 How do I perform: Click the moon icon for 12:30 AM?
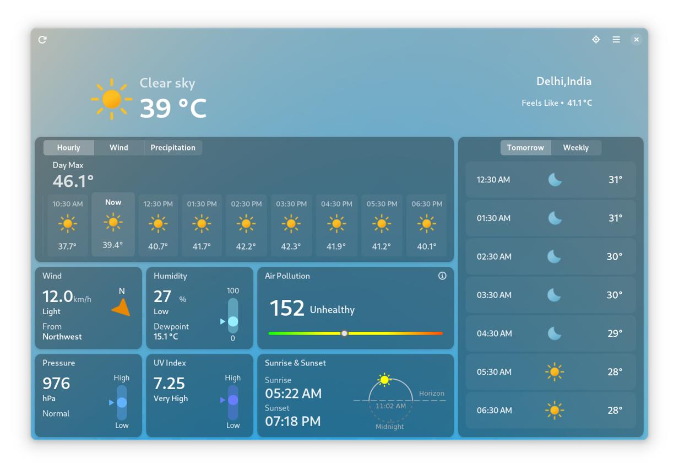tap(555, 180)
